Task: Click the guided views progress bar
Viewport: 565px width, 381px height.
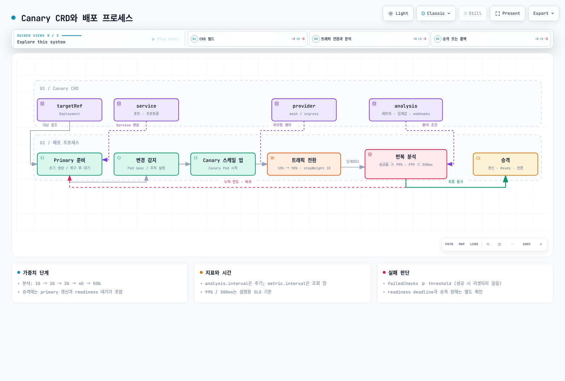Action: 72,36
